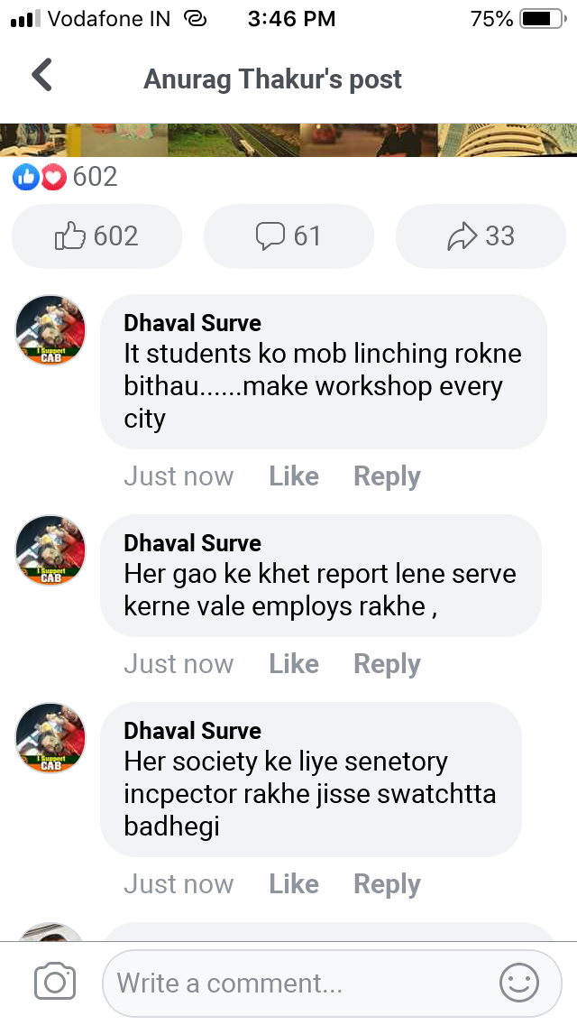This screenshot has height=1025, width=577.
Task: Tap the share arrow button showing 33
Action: (x=481, y=236)
